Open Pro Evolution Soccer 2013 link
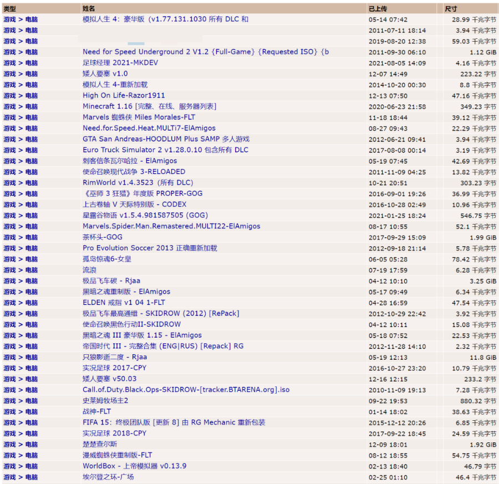Screen dimensions: 499x484 click(150, 248)
